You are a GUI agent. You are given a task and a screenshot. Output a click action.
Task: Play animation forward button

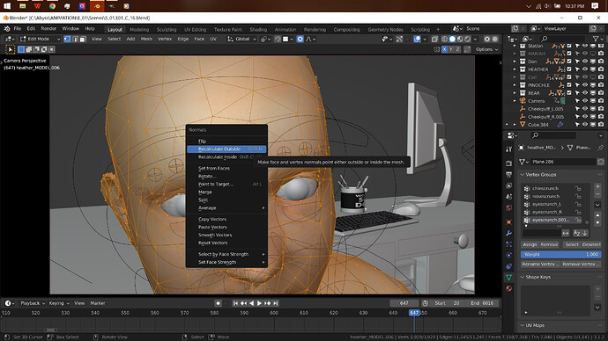(259, 303)
